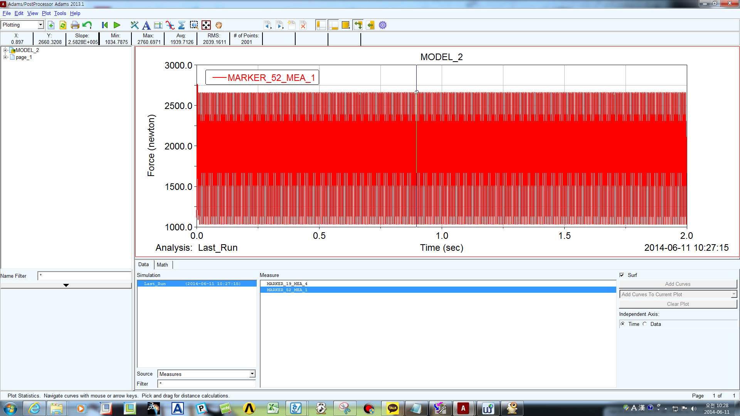Open the View menu
The width and height of the screenshot is (740, 416).
click(x=33, y=13)
